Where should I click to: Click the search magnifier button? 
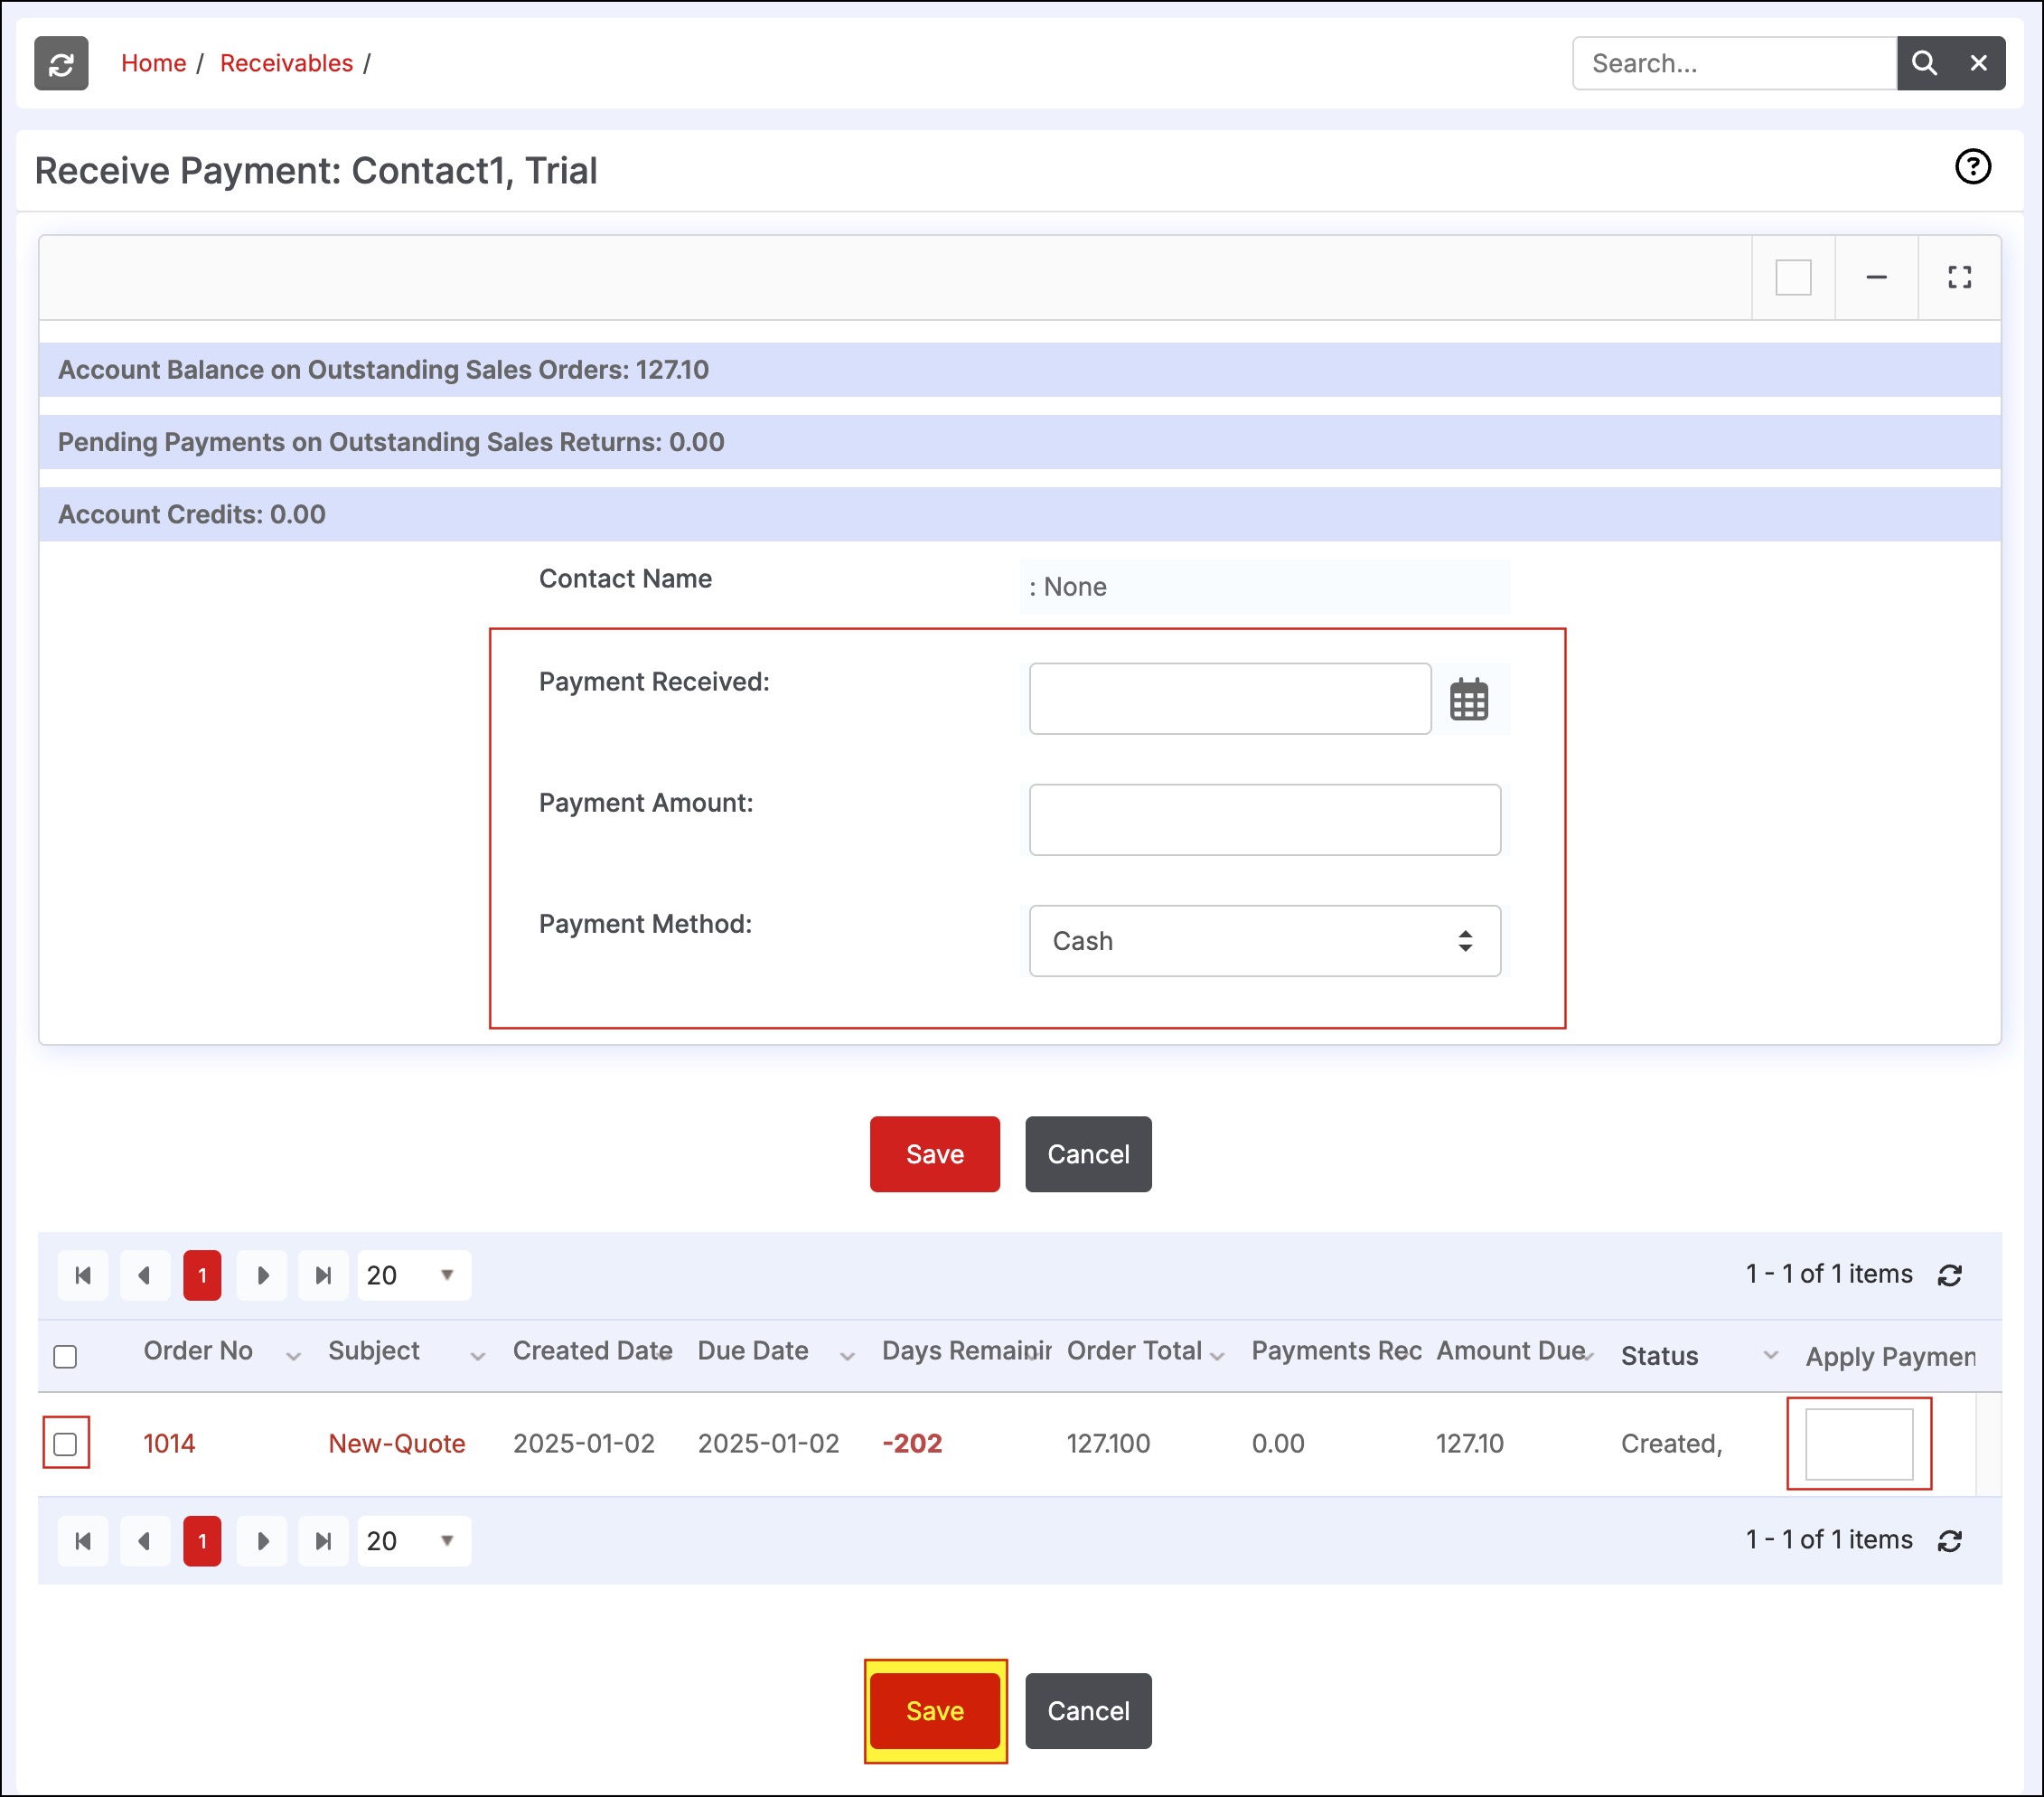(x=1924, y=63)
